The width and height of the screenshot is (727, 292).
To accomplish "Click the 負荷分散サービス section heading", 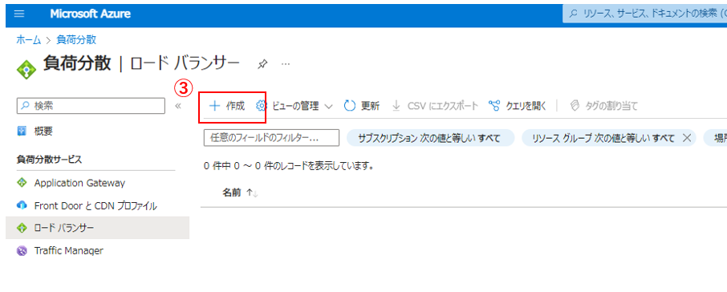I will (49, 160).
